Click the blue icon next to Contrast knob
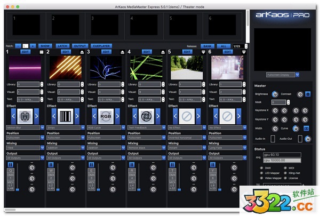The image size is (320, 216). pyautogui.click(x=308, y=94)
